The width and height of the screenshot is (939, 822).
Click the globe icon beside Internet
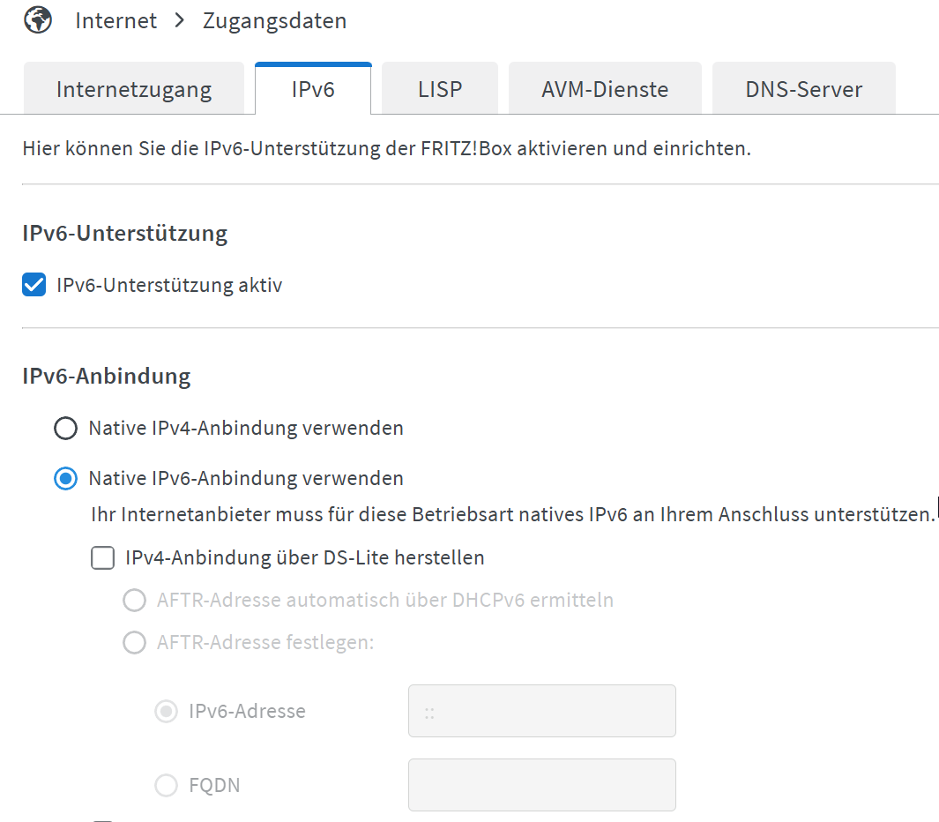38,20
